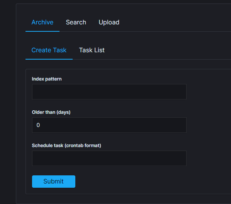Focus the Index pattern text box
Viewport: 231px width, 204px height.
(x=109, y=92)
